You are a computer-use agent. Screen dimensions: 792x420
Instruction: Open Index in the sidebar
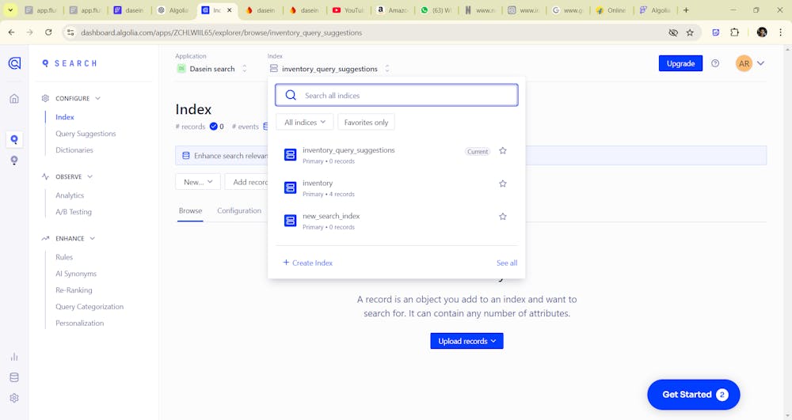(x=65, y=117)
